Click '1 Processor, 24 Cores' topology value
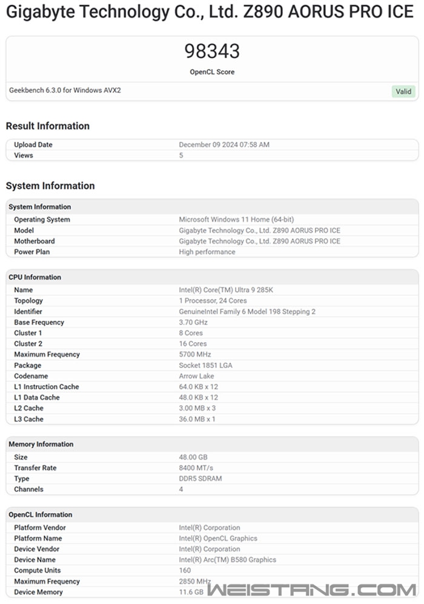 click(213, 301)
